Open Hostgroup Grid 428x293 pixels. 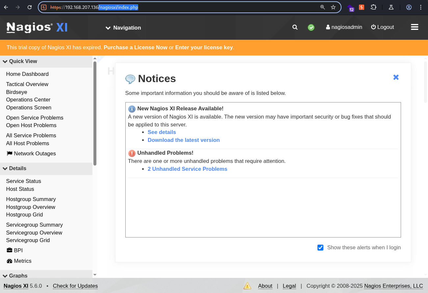point(24,214)
